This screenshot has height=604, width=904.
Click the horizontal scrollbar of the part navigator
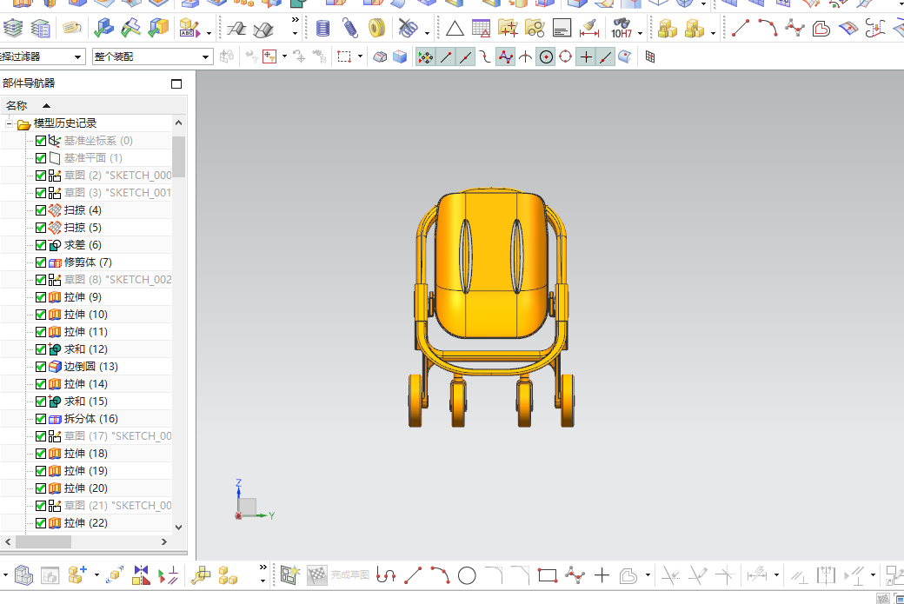pyautogui.click(x=86, y=541)
